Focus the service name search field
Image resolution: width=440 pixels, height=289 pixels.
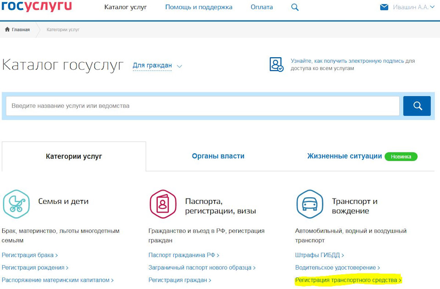tap(203, 106)
